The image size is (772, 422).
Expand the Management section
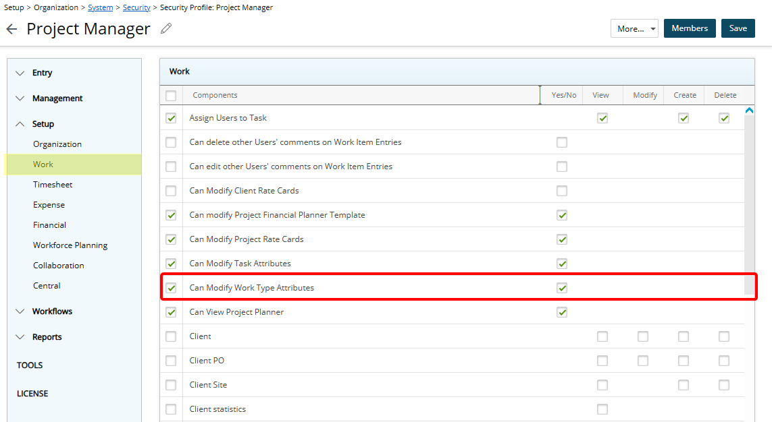click(57, 98)
